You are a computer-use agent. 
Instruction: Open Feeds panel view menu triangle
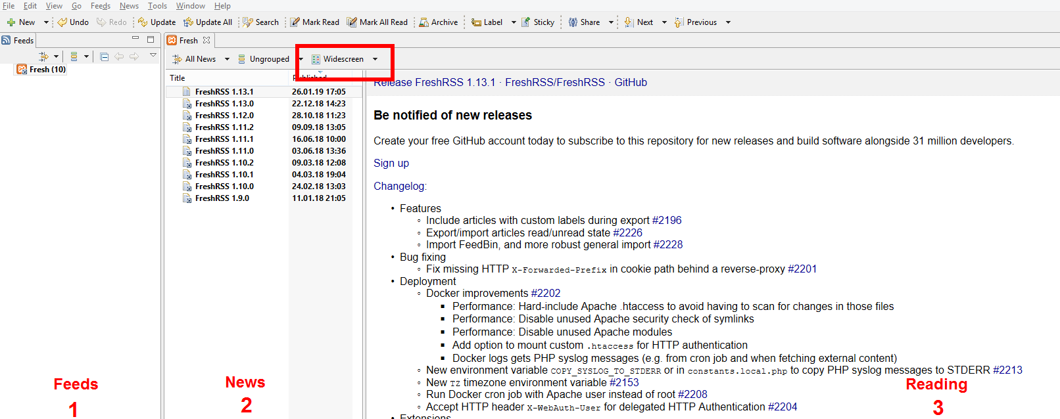tap(153, 55)
